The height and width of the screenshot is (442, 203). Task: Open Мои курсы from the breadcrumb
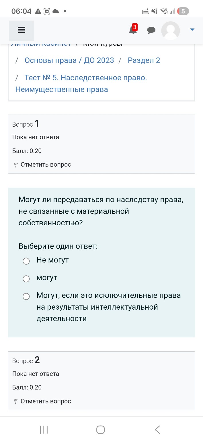point(102,43)
